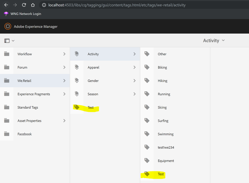Click the browser address bar URL

pos(117,5)
